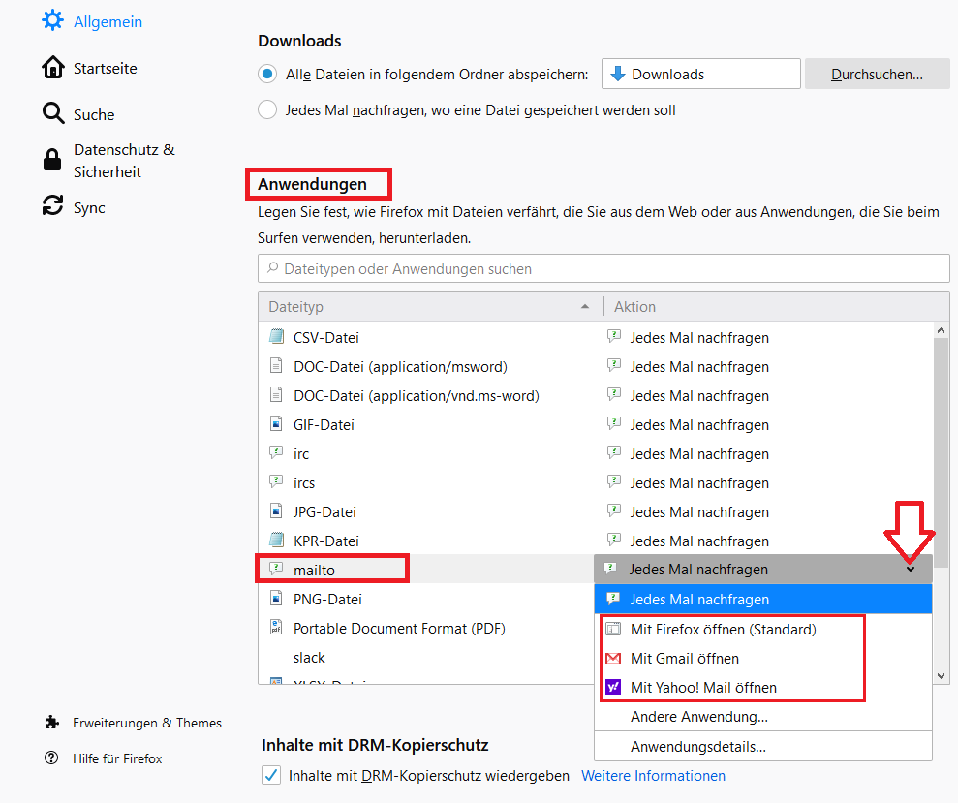Click the Erweiterungen & Themes puzzle icon
Image resolution: width=958 pixels, height=804 pixels.
[52, 723]
